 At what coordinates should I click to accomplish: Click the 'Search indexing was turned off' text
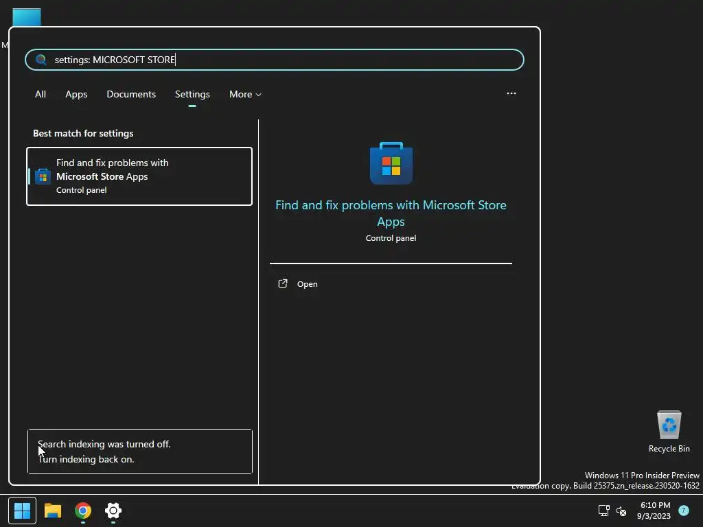tap(104, 444)
